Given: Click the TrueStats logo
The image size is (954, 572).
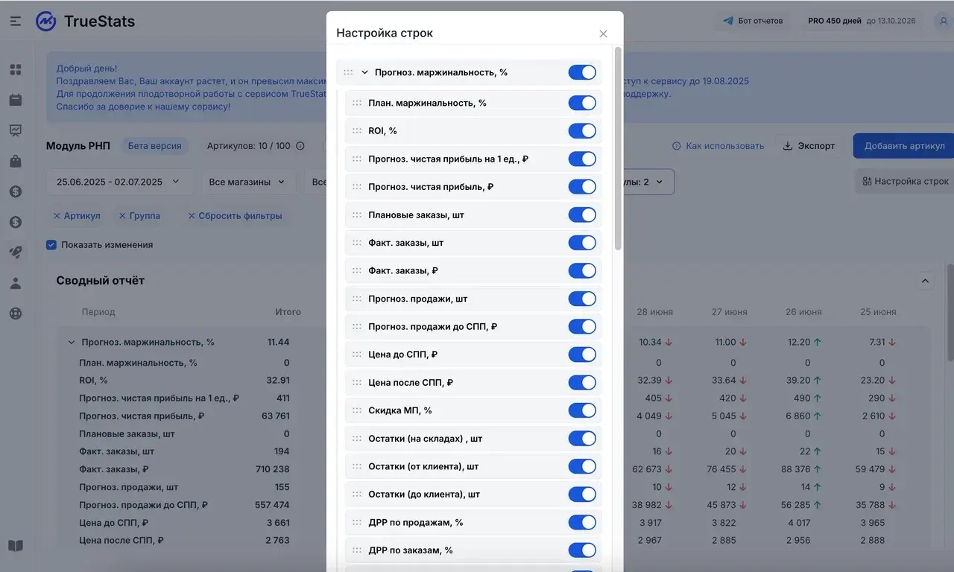Looking at the screenshot, I should [x=85, y=21].
